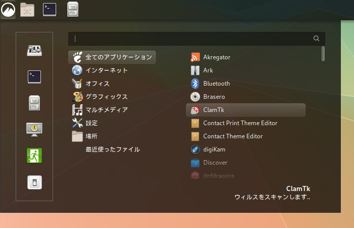Open file manager cabinet icon in favorites sidebar

point(34,103)
